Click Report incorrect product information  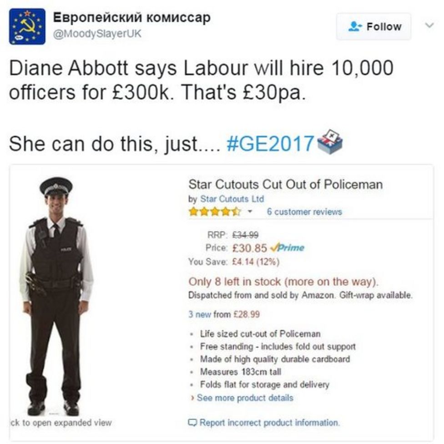pos(269,423)
